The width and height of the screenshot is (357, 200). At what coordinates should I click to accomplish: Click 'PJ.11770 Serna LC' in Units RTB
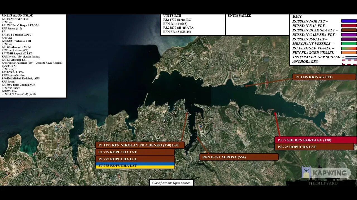177,20
